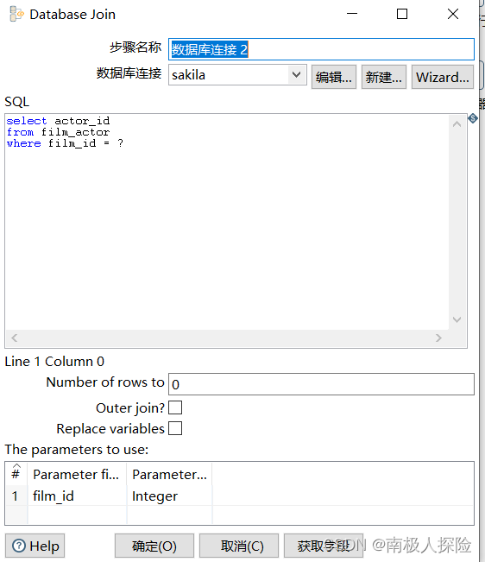The height and width of the screenshot is (562, 485).
Task: Click the '?' placeholder in where clause
Action: click(120, 143)
